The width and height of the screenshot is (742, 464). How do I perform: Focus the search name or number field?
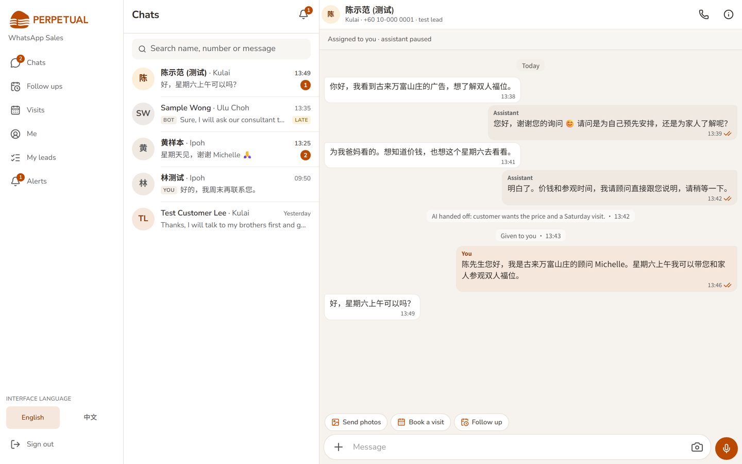click(221, 49)
